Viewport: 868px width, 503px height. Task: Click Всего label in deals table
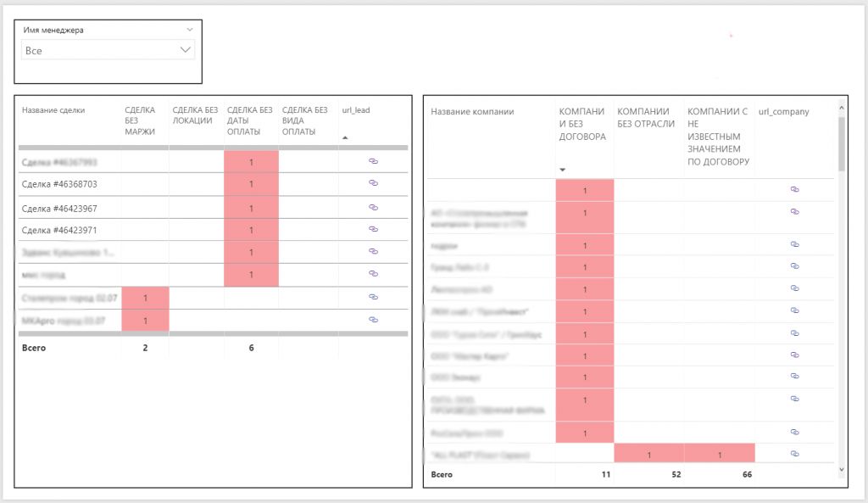[x=34, y=348]
